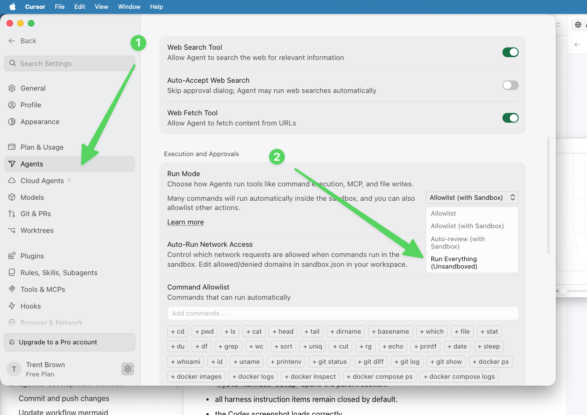
Task: Click the docker inspect command chip
Action: [x=310, y=376]
